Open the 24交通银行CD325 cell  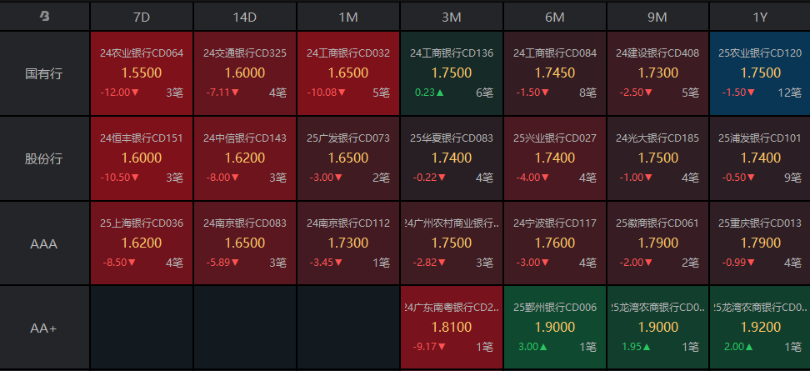pos(245,73)
